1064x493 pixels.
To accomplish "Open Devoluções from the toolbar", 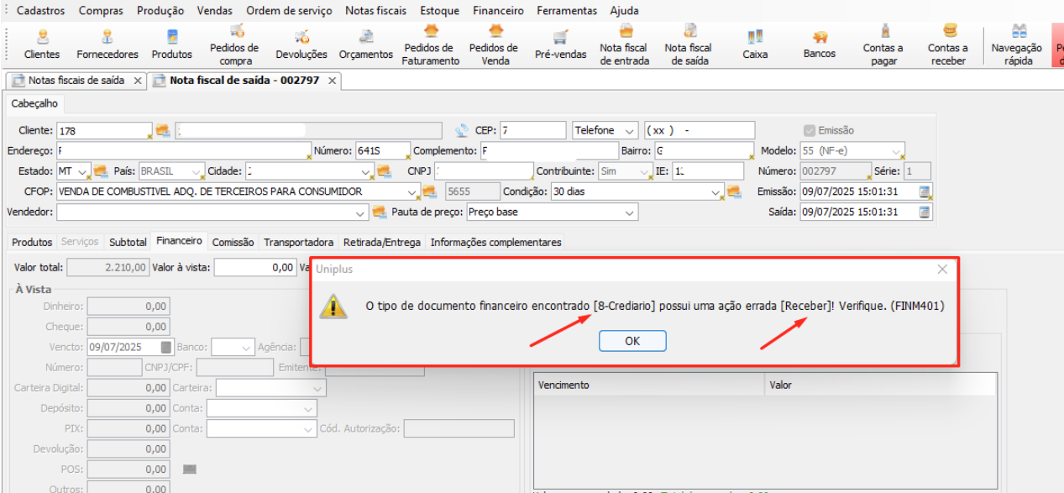I will coord(301,45).
